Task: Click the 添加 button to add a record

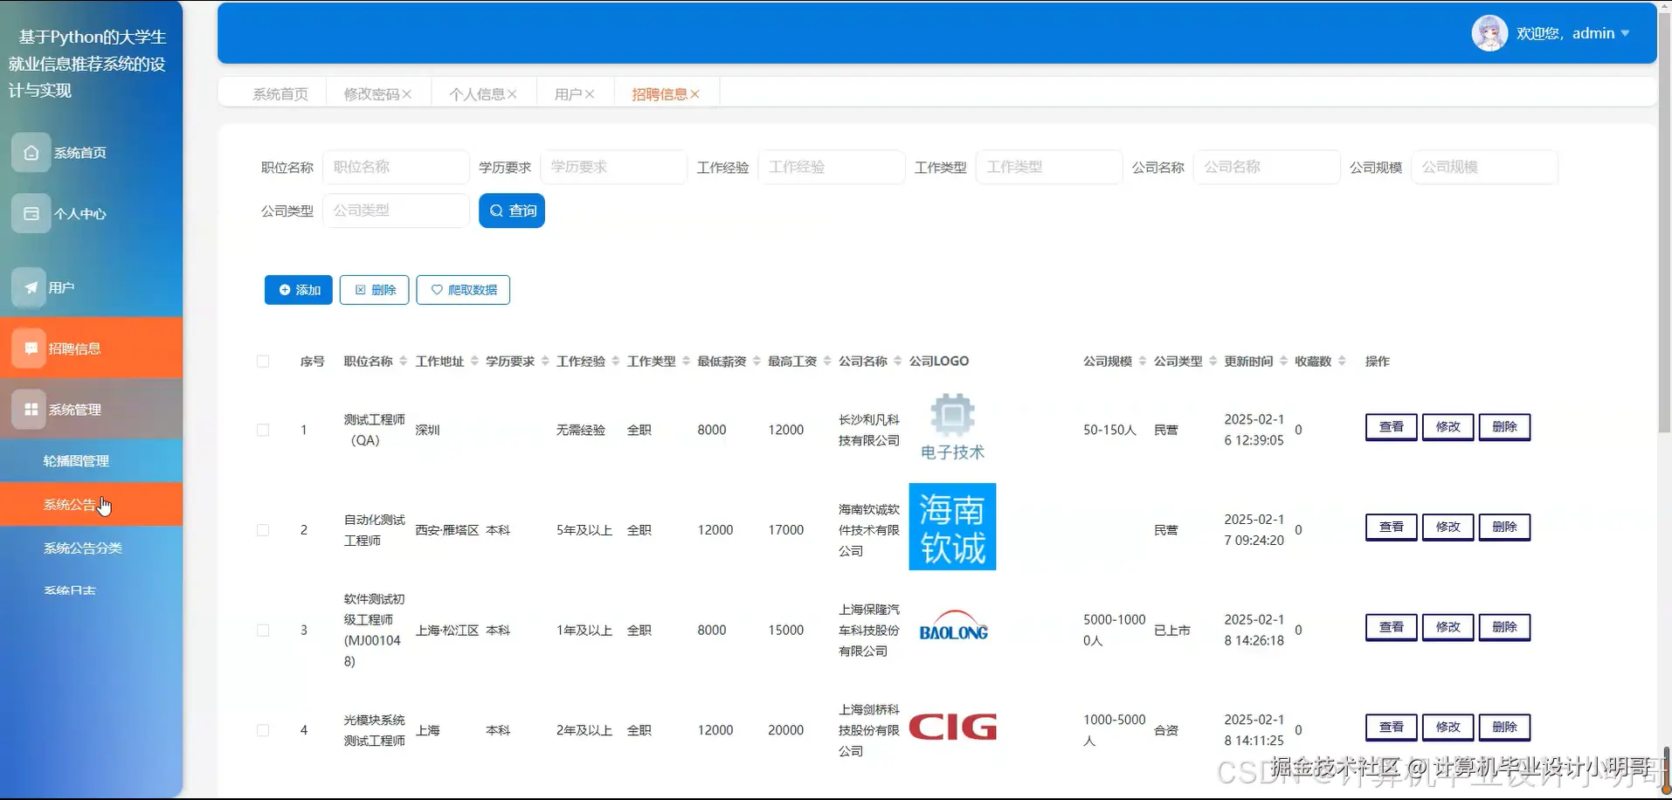Action: click(x=298, y=289)
